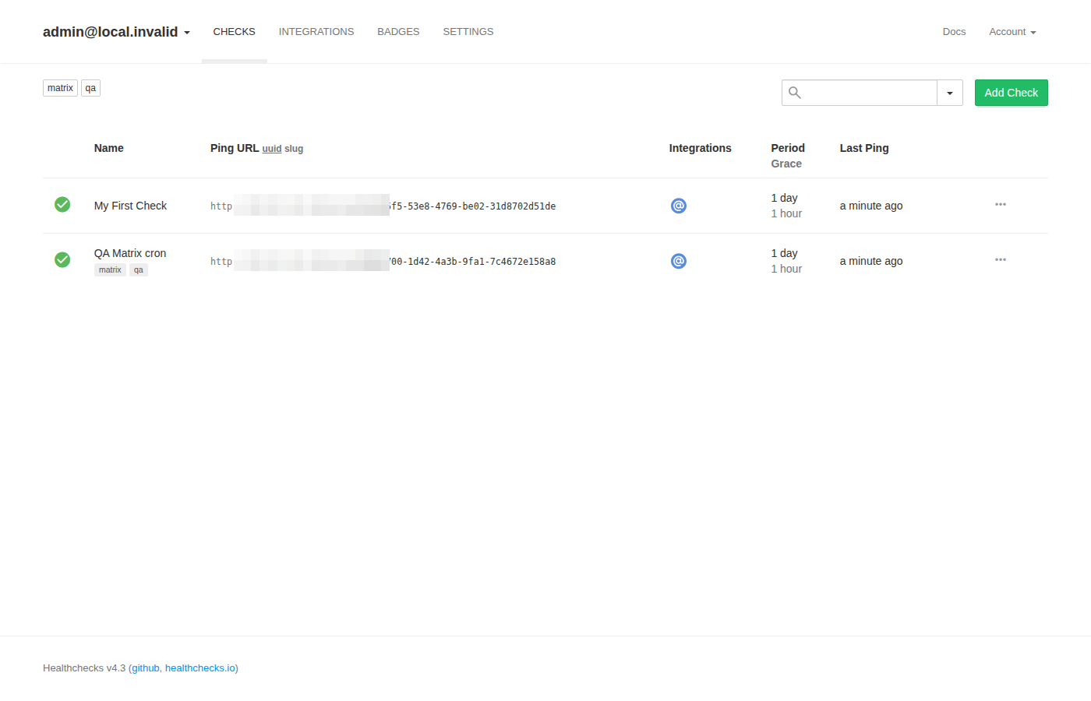This screenshot has height=701, width=1091.
Task: Click the matrix tag under QA Matrix cron
Action: [110, 270]
